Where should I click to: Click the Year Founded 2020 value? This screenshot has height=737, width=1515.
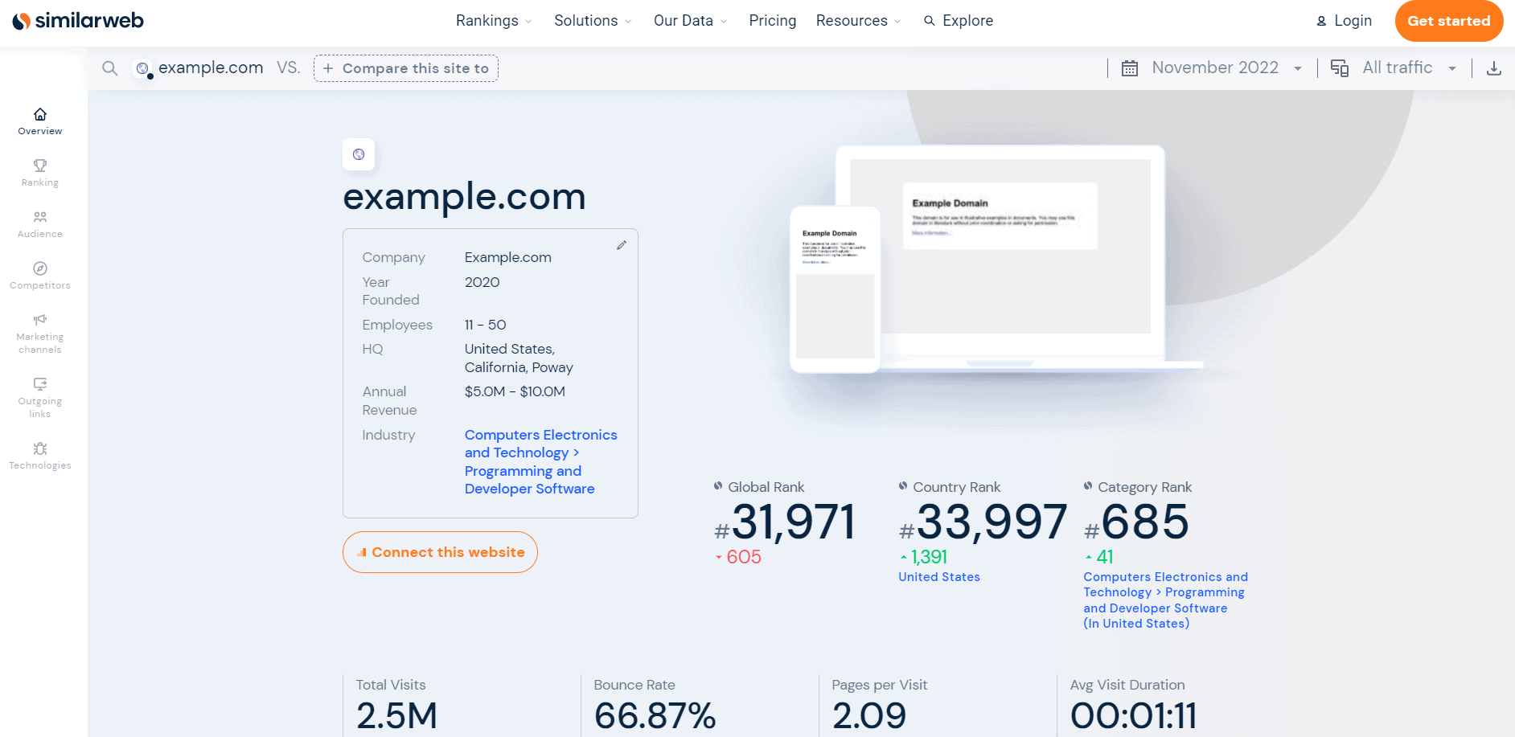(482, 282)
